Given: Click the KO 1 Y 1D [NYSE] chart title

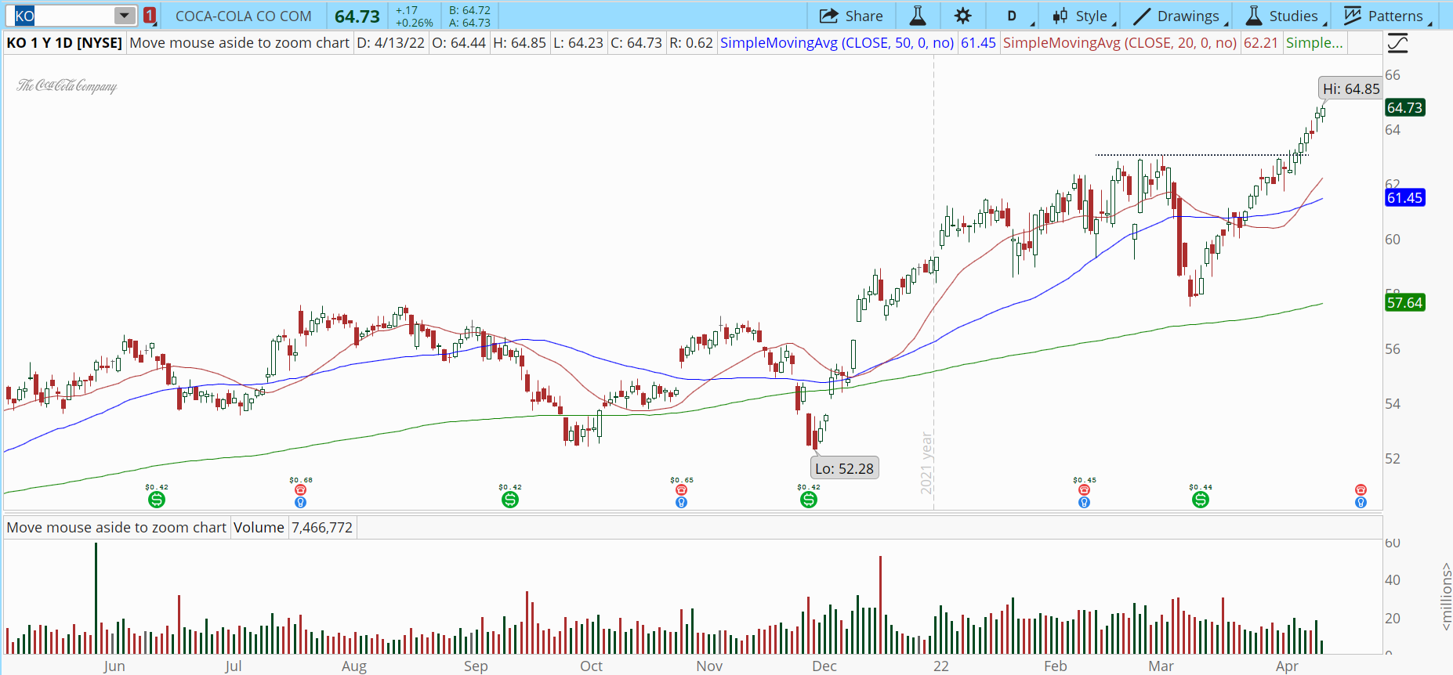Looking at the screenshot, I should [x=64, y=43].
